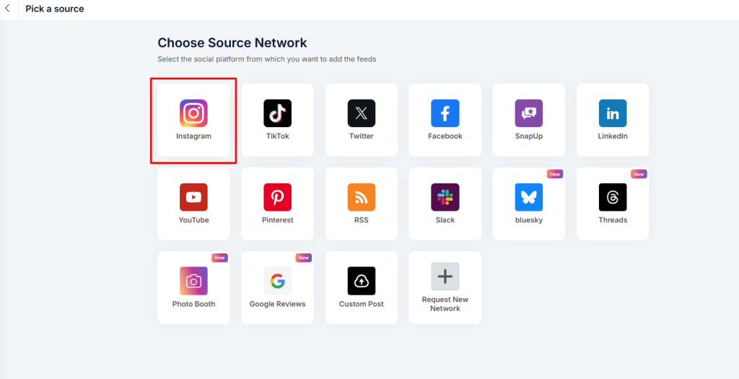The image size is (739, 379).
Task: Choose the bluesky butterfly icon
Action: coord(529,197)
